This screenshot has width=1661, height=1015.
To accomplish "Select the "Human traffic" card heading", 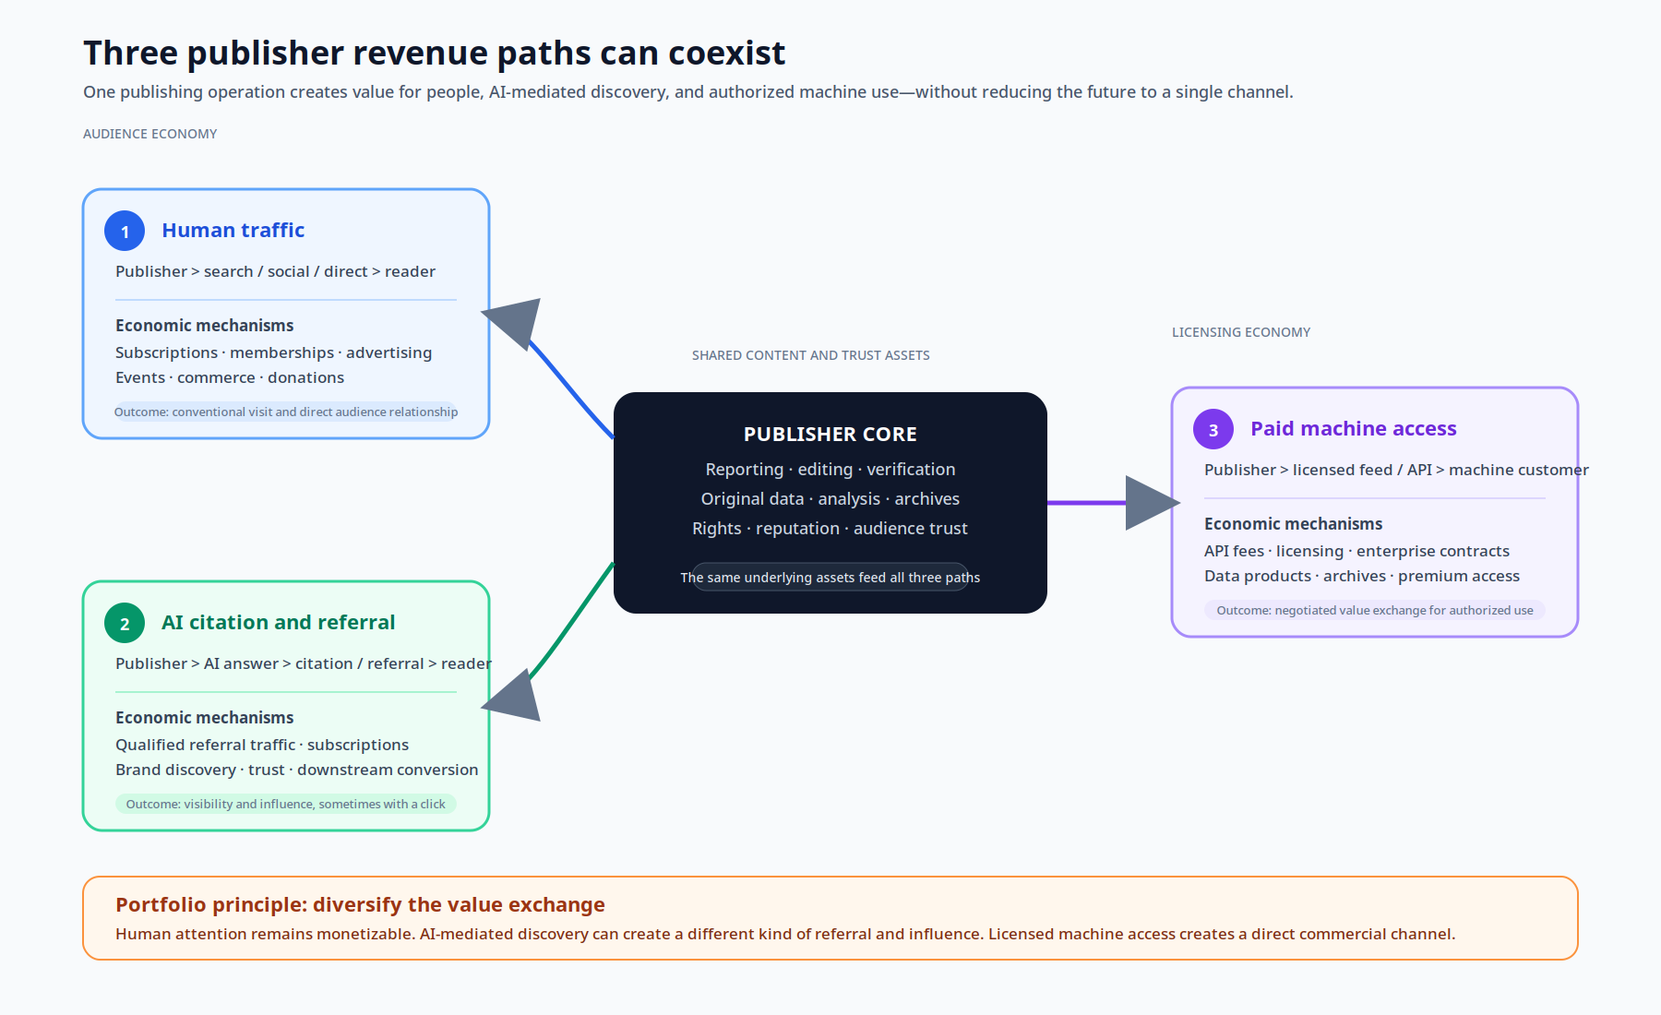I will [233, 231].
